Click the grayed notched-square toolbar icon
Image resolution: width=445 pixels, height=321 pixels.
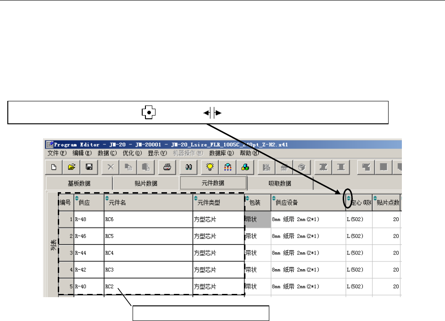(x=366, y=167)
